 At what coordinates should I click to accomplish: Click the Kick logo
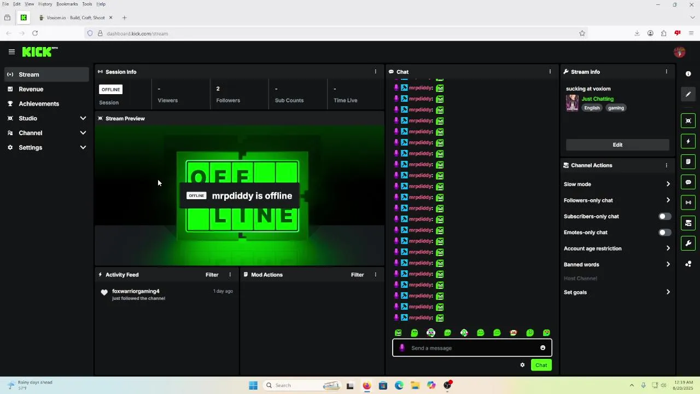40,52
